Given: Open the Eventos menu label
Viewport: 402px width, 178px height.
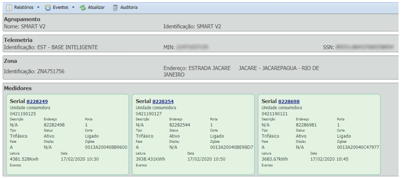Looking at the screenshot, I should pos(60,8).
